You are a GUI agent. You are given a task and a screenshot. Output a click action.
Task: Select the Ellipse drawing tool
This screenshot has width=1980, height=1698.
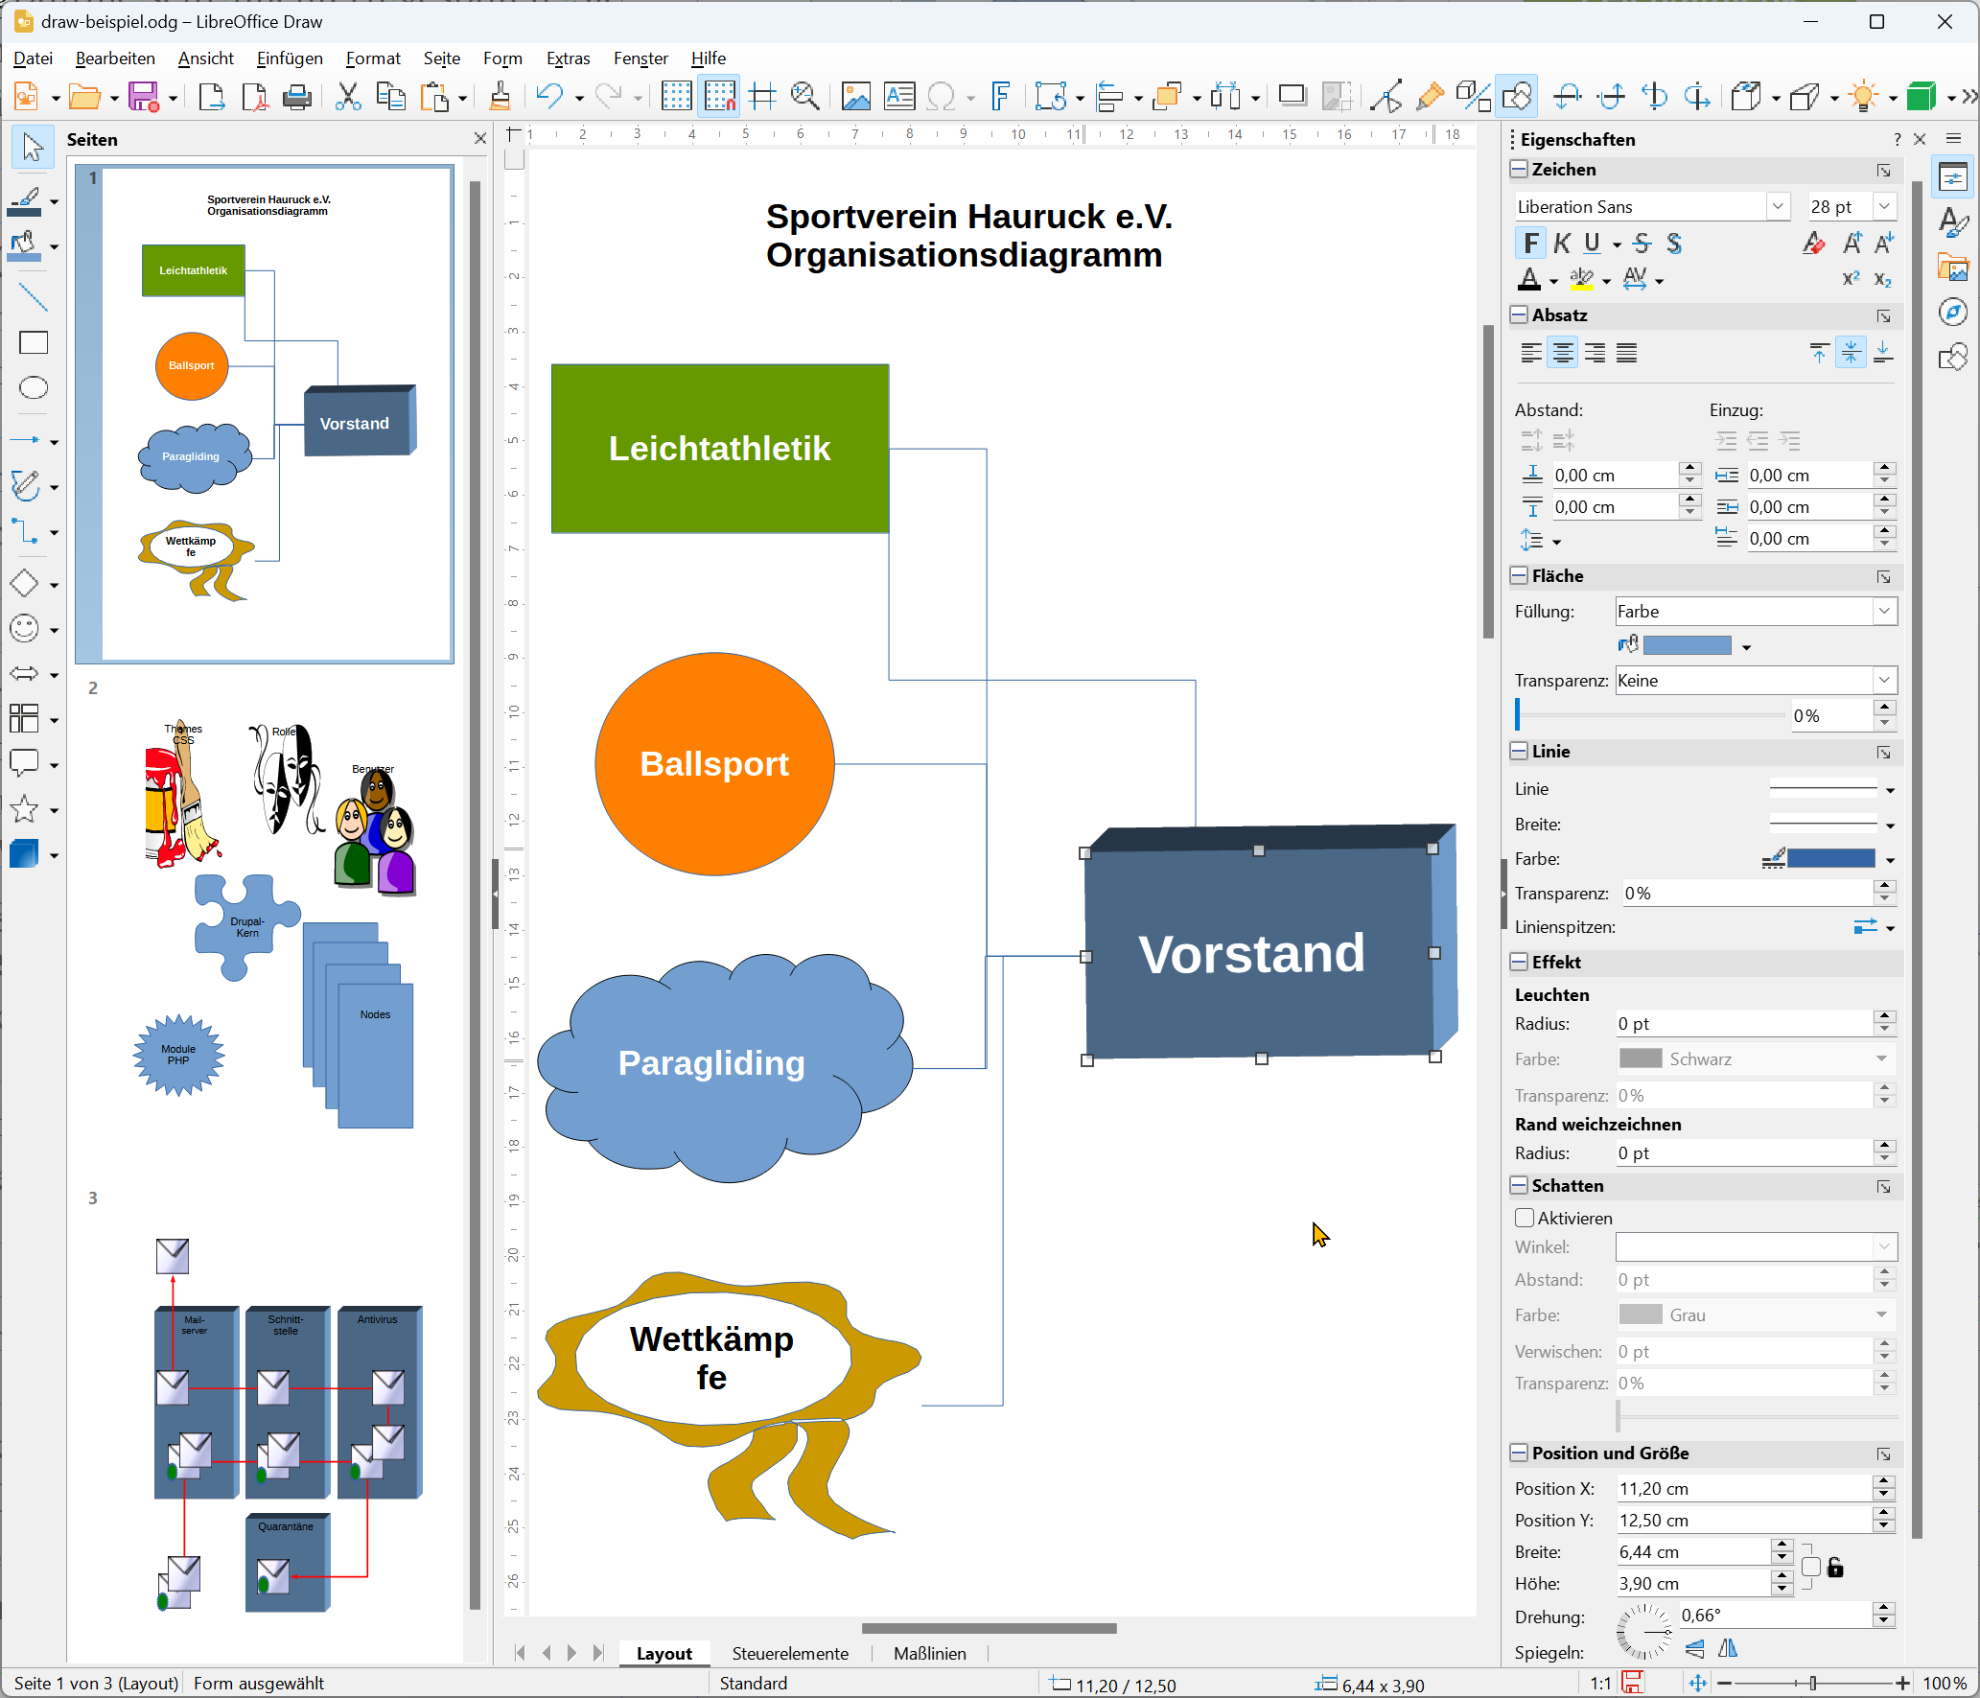click(33, 388)
